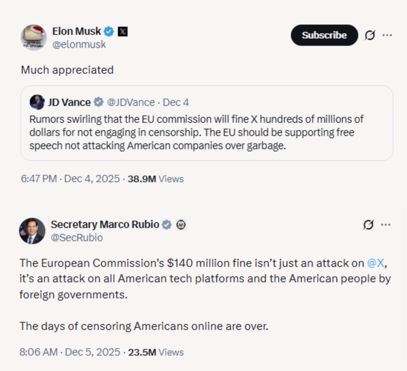Click the 38.9M Views count

tap(155, 179)
